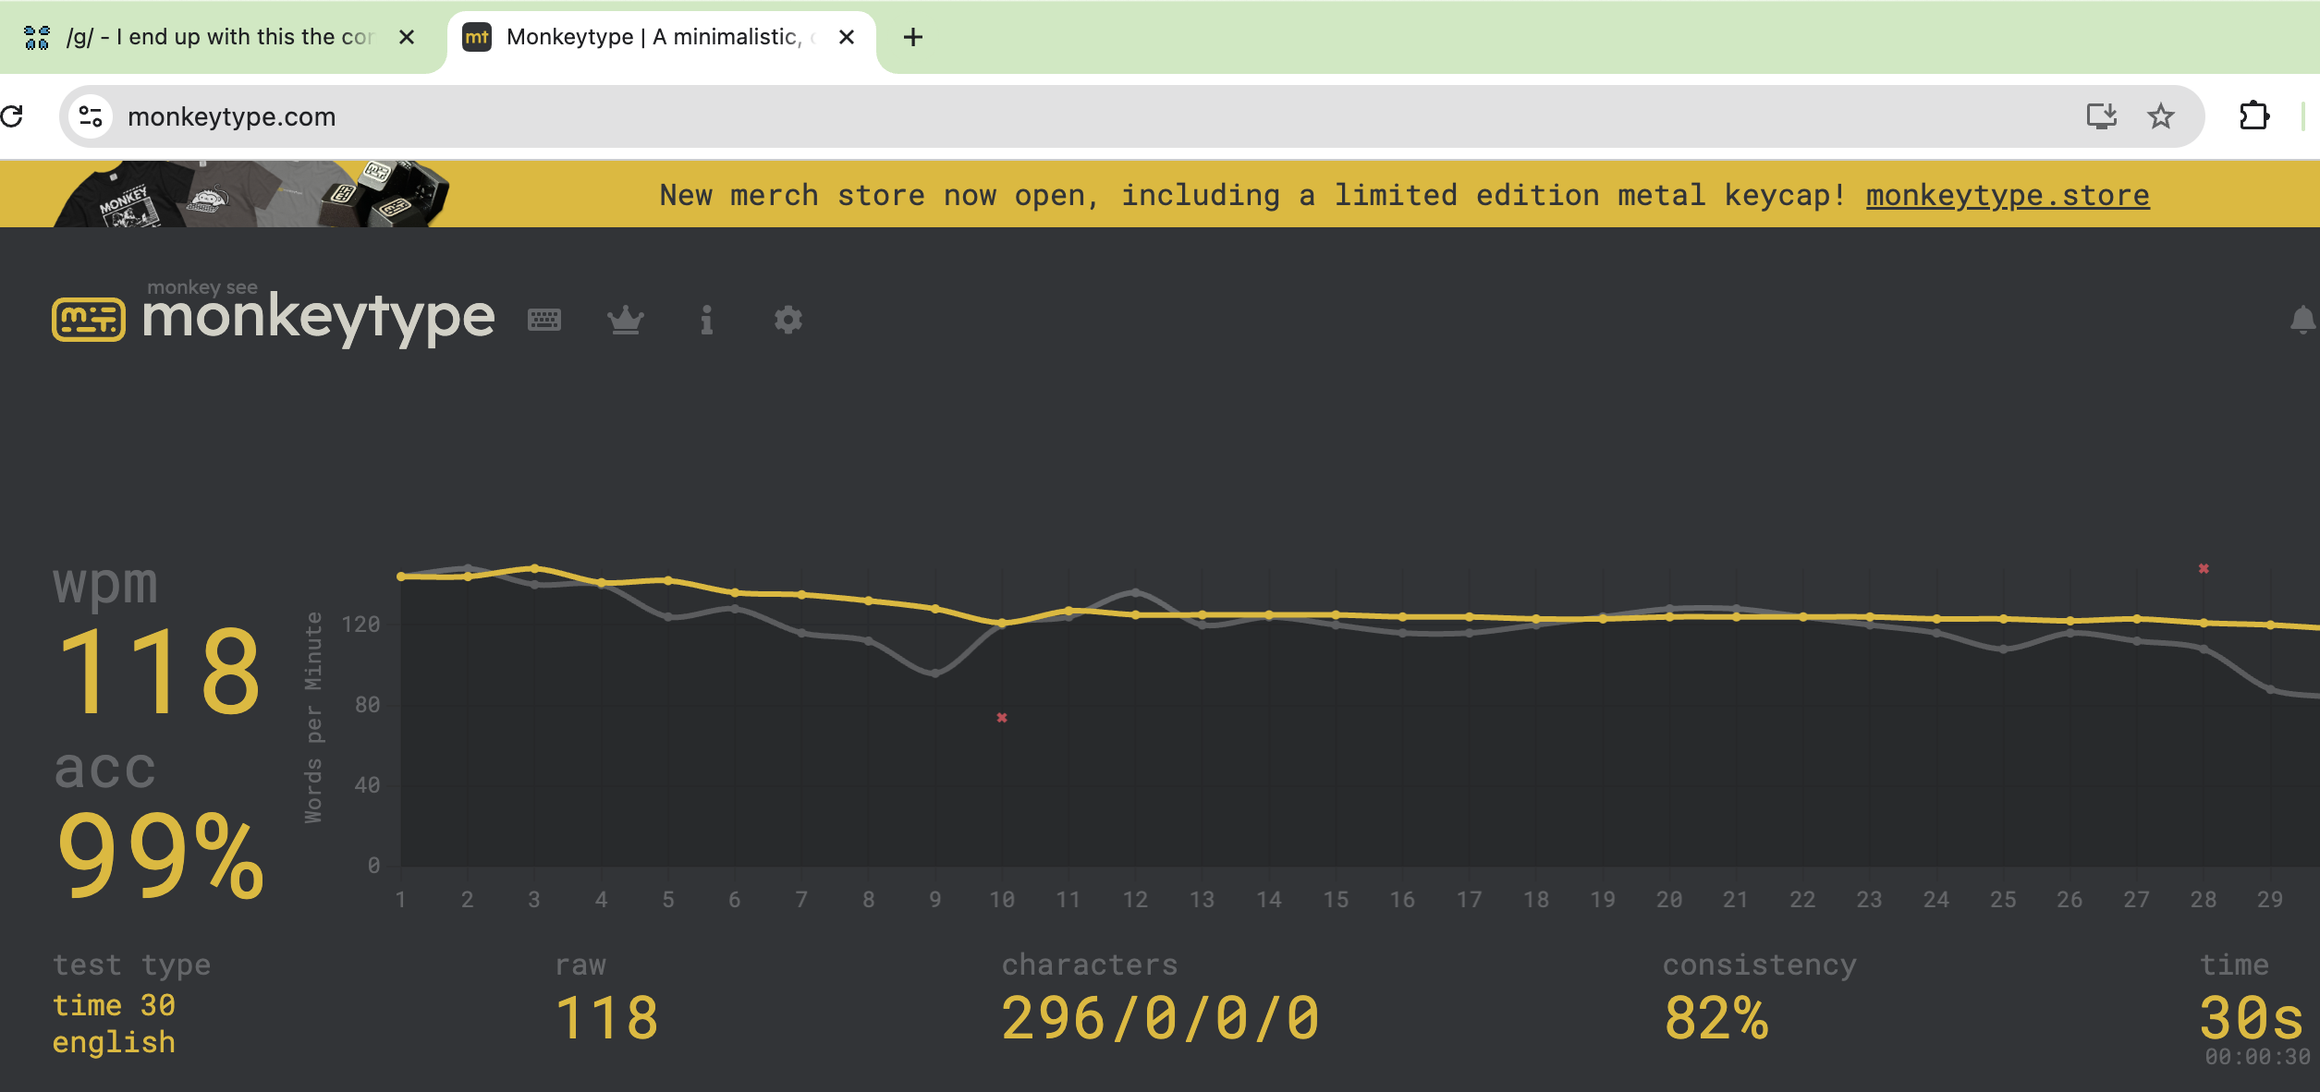
Task: Click the 30s time value
Action: click(2252, 1018)
